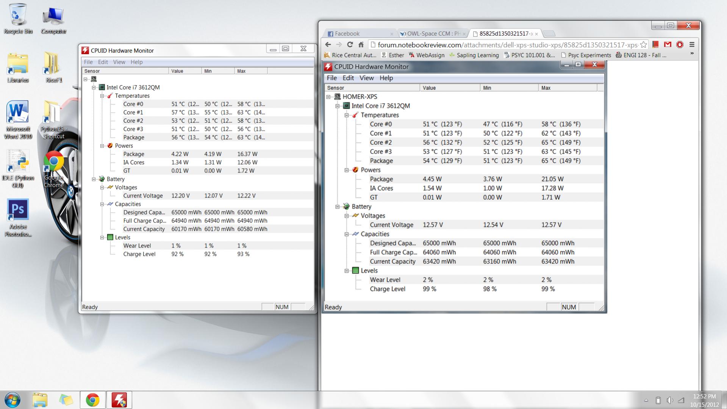Collapse the Battery tree node
This screenshot has width=727, height=409.
94,179
